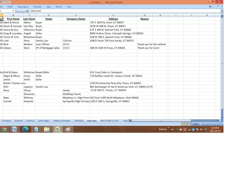This screenshot has width=251, height=188.
Task: Select Thank you for lunch cell
Action: point(148,48)
